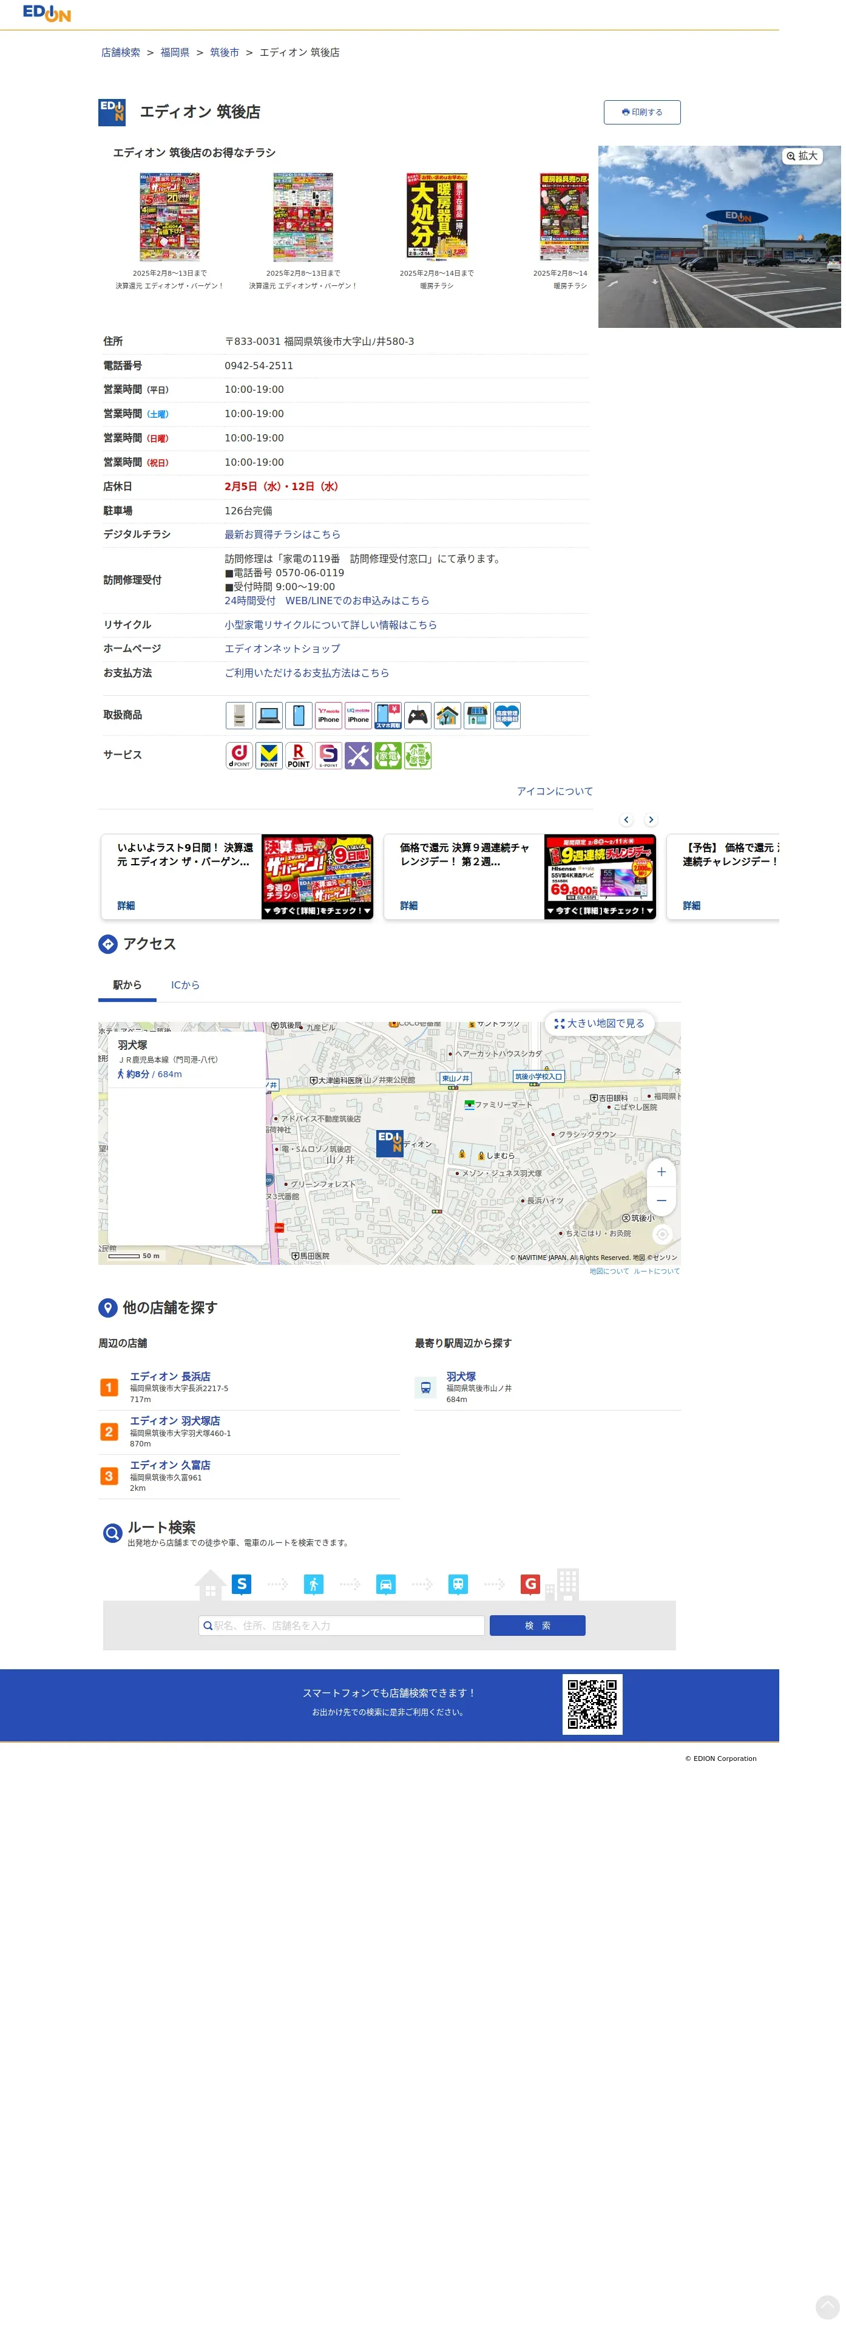
Task: Click the d POINT service icon
Action: [x=239, y=755]
